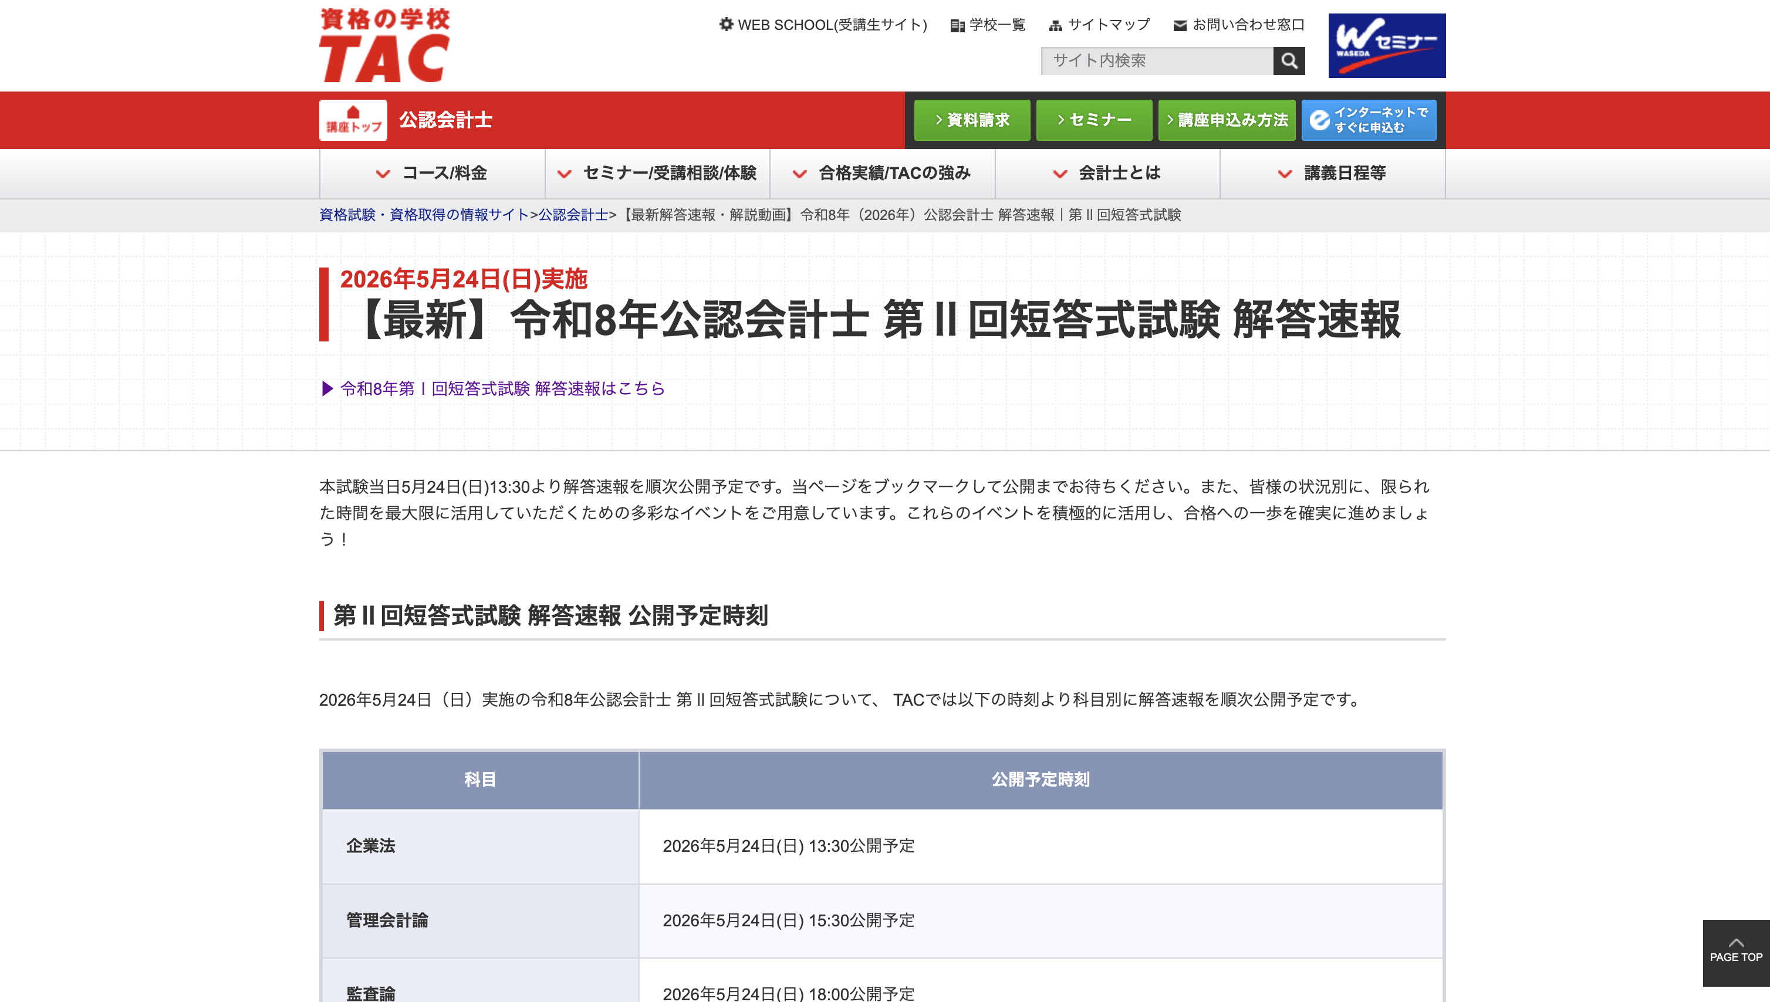Open the サイトマップ link
Image resolution: width=1770 pixels, height=1002 pixels.
pyautogui.click(x=1109, y=25)
